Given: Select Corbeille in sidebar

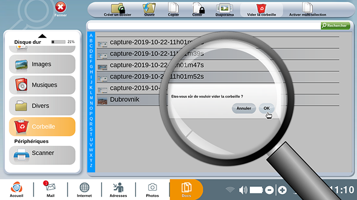Looking at the screenshot, I should (42, 127).
